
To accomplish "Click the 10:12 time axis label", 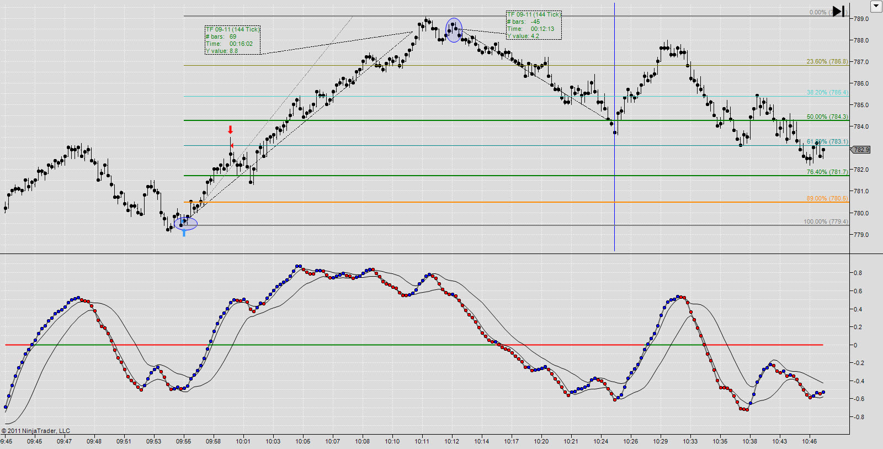I will pyautogui.click(x=452, y=441).
